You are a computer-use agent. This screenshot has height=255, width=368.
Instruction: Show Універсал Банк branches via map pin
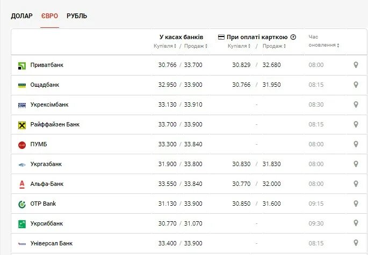click(x=356, y=243)
